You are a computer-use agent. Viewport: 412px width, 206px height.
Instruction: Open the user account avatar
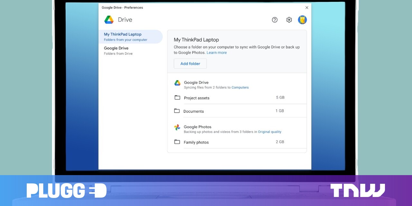(302, 20)
